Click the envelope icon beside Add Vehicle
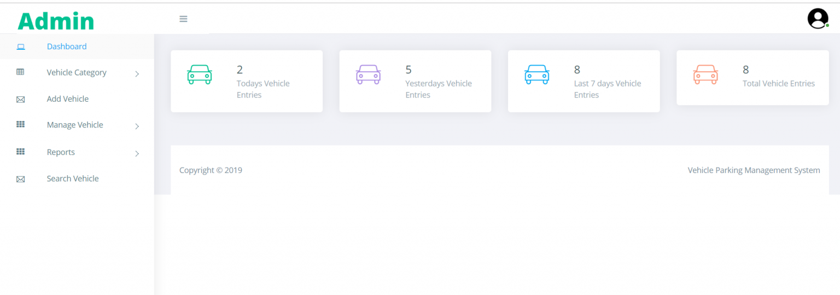The image size is (840, 295). 21,100
